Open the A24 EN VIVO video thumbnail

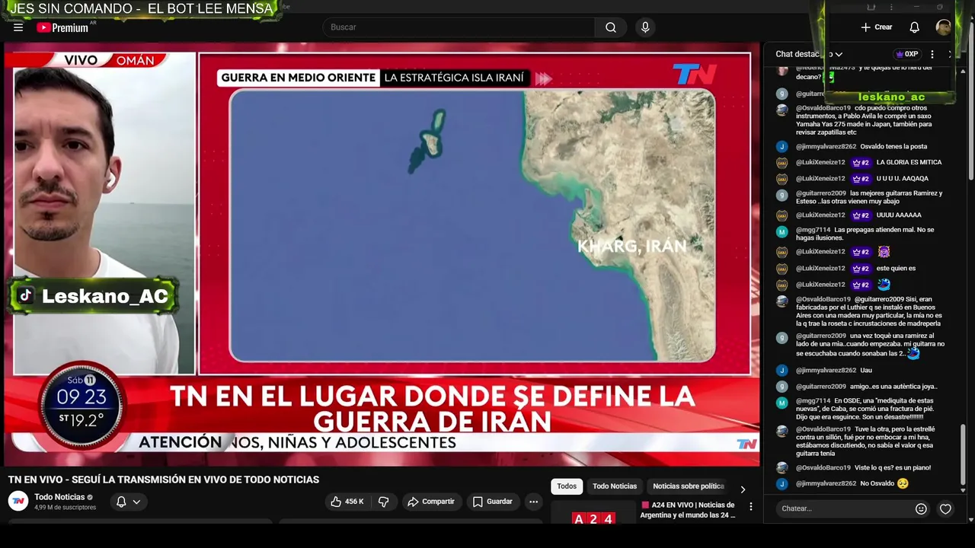click(593, 512)
